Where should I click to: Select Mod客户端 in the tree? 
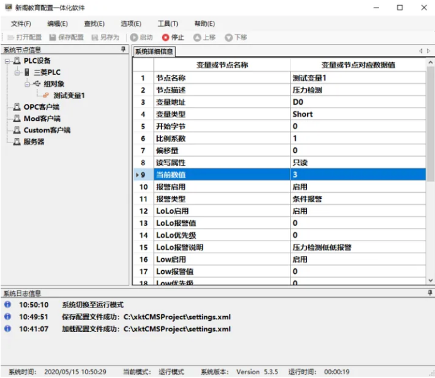tap(42, 118)
